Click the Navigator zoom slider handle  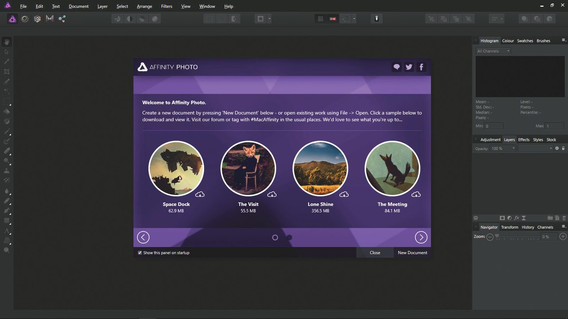[497, 237]
